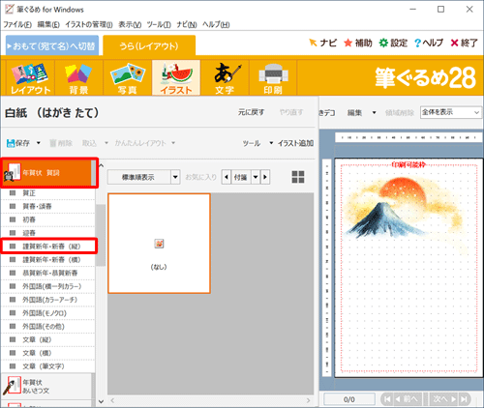
Task: Select the イラスト illustration tool
Action: pos(176,78)
